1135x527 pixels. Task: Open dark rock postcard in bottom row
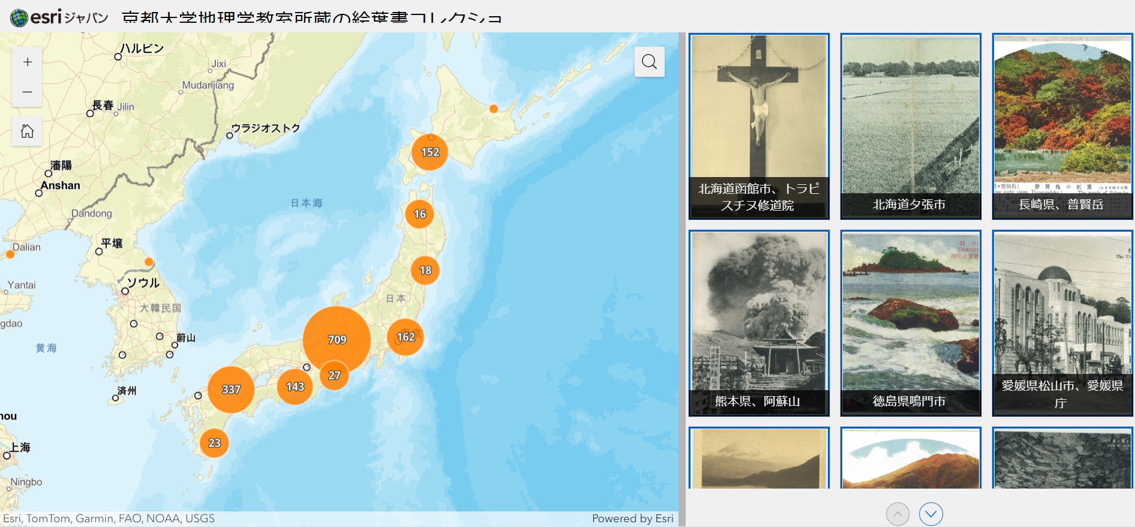pos(1062,457)
